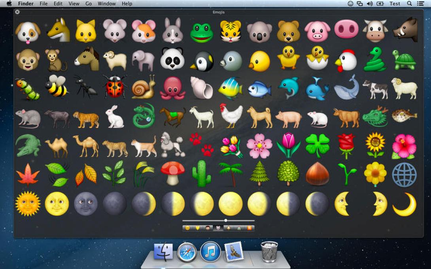Select the Animals category in the bottom bar
Viewport: 431px width, 269px height.
pos(218,228)
